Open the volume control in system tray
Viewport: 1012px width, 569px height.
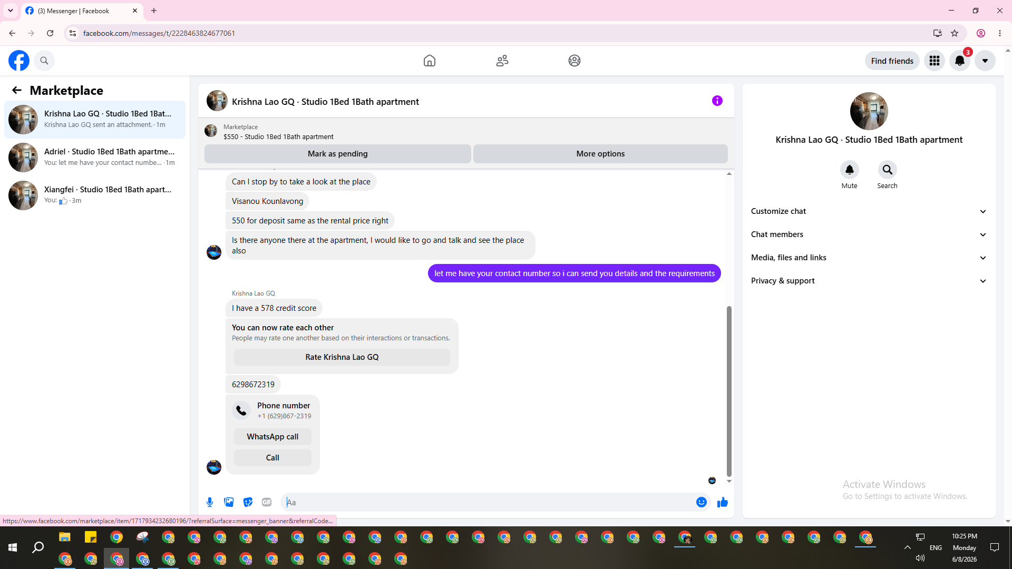[920, 558]
